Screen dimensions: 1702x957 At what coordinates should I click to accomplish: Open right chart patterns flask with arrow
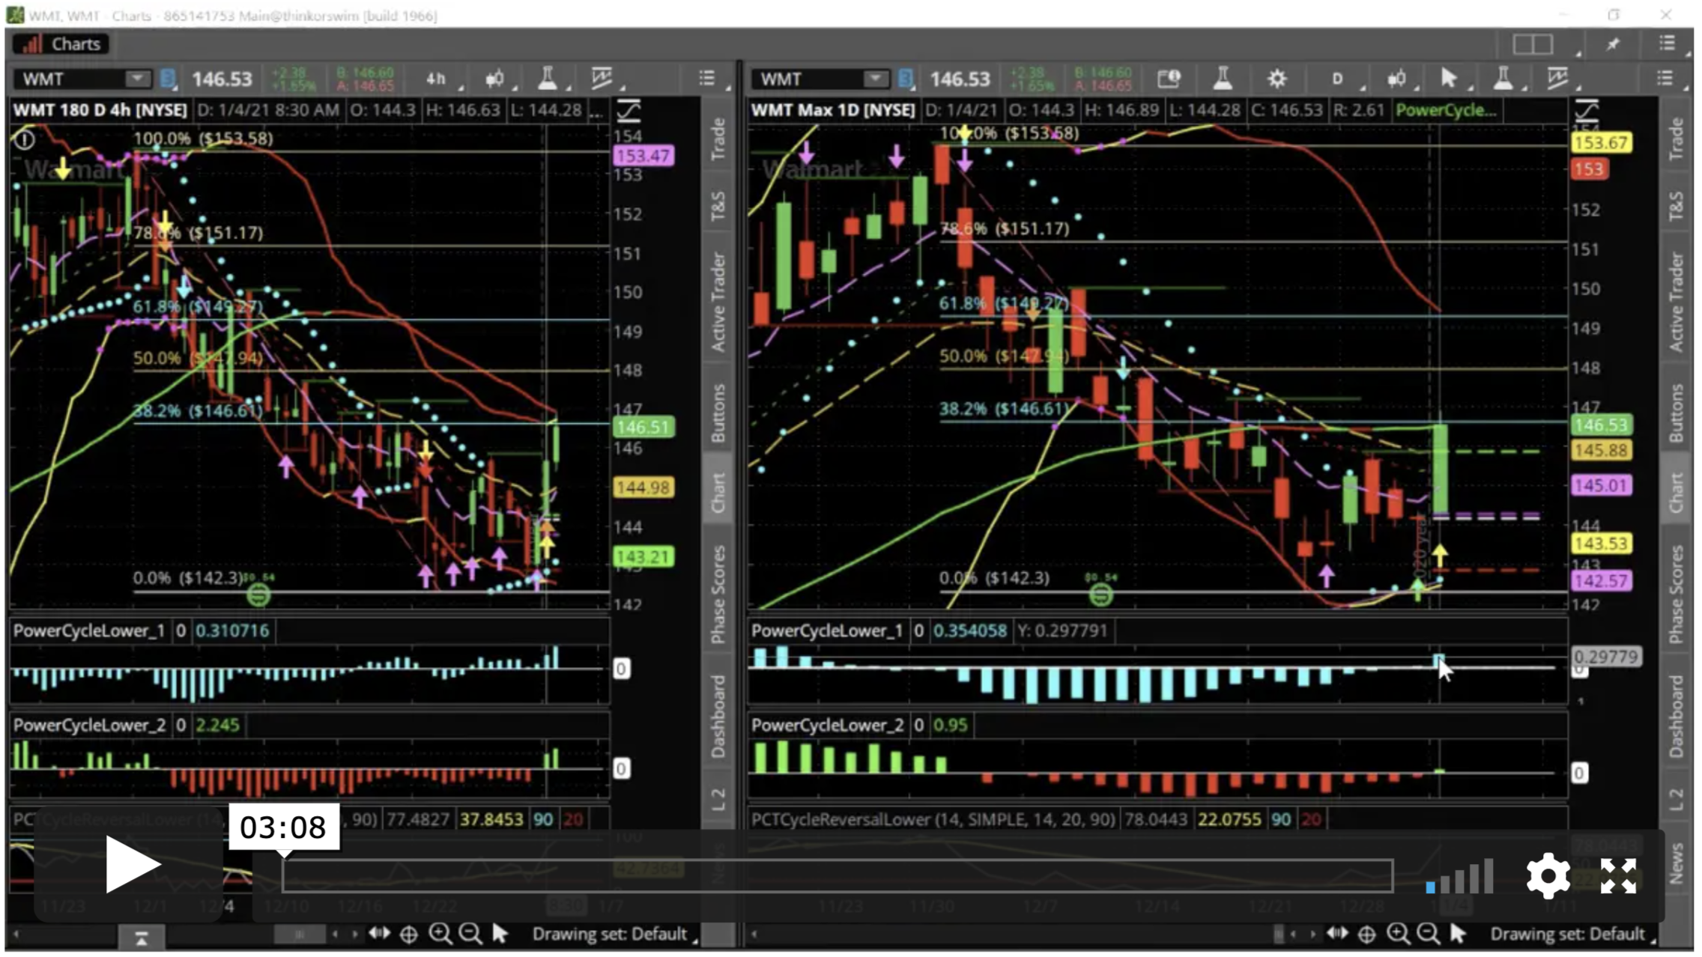(1503, 78)
